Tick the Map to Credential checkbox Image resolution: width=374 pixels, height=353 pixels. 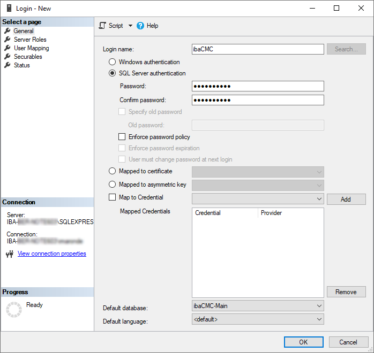point(113,197)
